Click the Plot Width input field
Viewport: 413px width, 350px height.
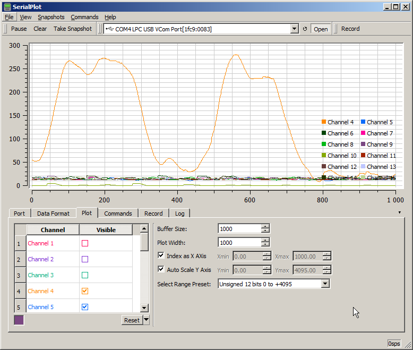(x=240, y=242)
